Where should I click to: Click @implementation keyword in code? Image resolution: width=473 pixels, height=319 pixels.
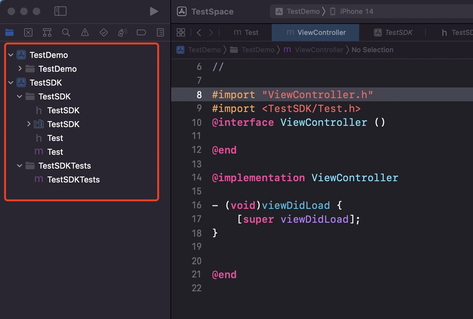click(259, 178)
